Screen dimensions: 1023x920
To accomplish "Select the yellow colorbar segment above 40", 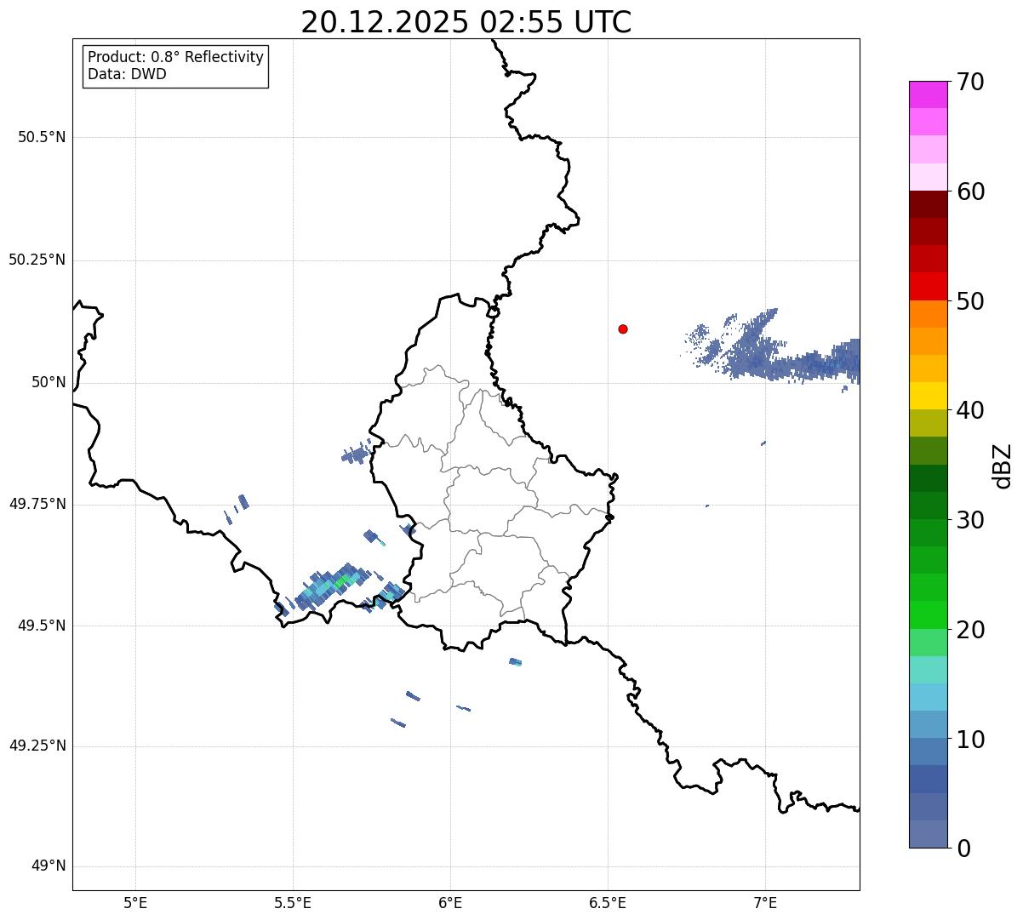I will [x=928, y=396].
